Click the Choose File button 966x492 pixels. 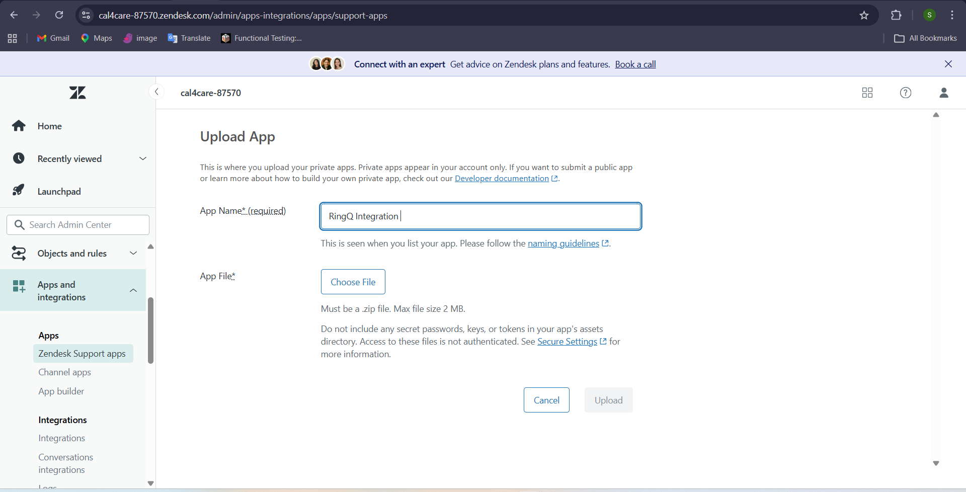[x=353, y=282]
